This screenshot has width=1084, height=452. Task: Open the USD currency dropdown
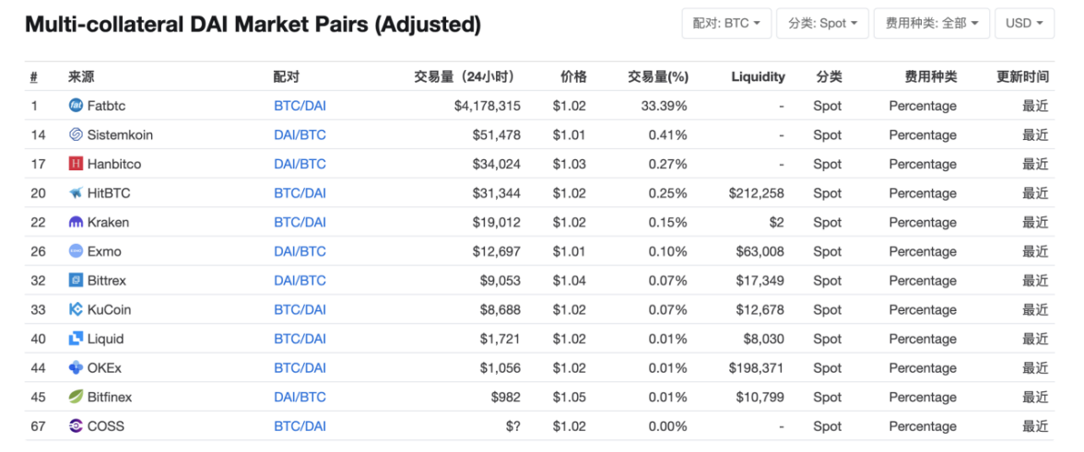(1025, 23)
